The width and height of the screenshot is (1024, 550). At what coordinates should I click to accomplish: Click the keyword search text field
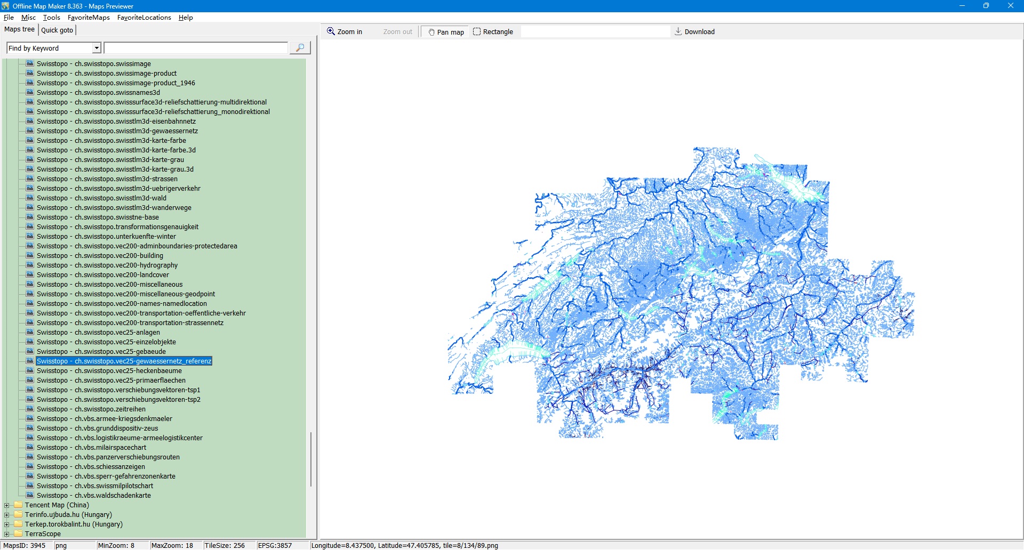click(x=196, y=48)
